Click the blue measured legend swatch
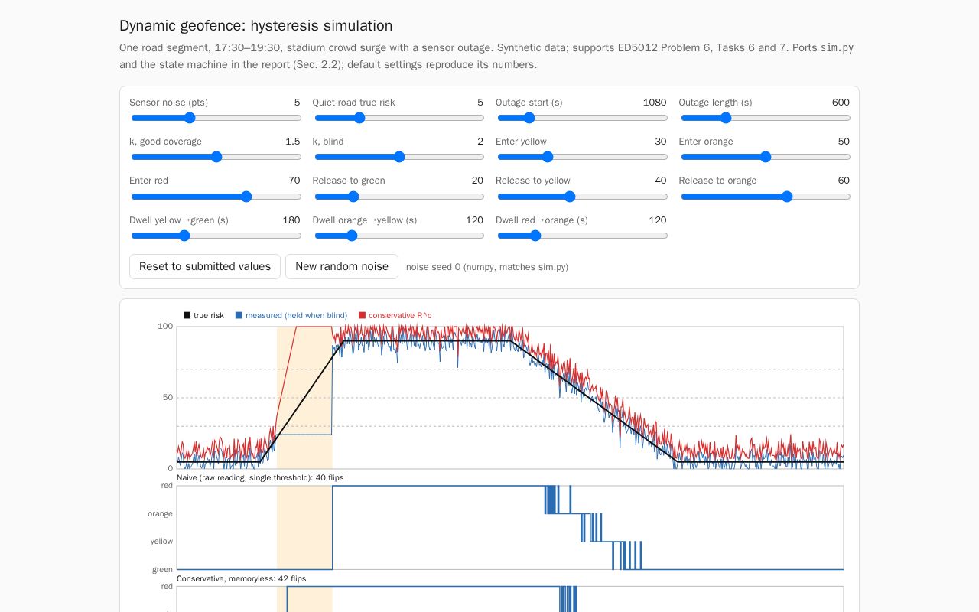979x612 pixels. point(239,315)
